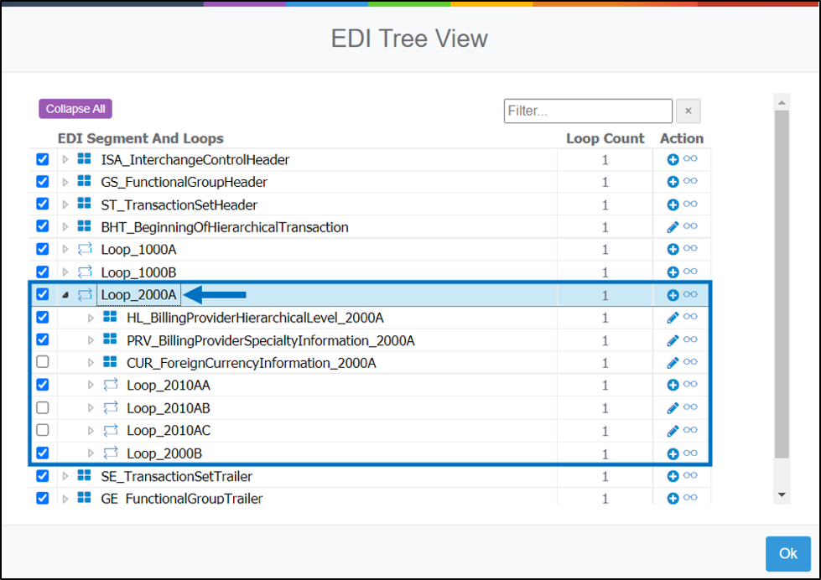Screen dimensions: 821x580
Task: Check CUR_ForeignCurrencyInformation_2000A checkbox
Action: pos(43,362)
